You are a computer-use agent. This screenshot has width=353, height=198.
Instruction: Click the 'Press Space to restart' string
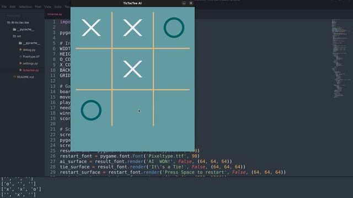coord(194,172)
